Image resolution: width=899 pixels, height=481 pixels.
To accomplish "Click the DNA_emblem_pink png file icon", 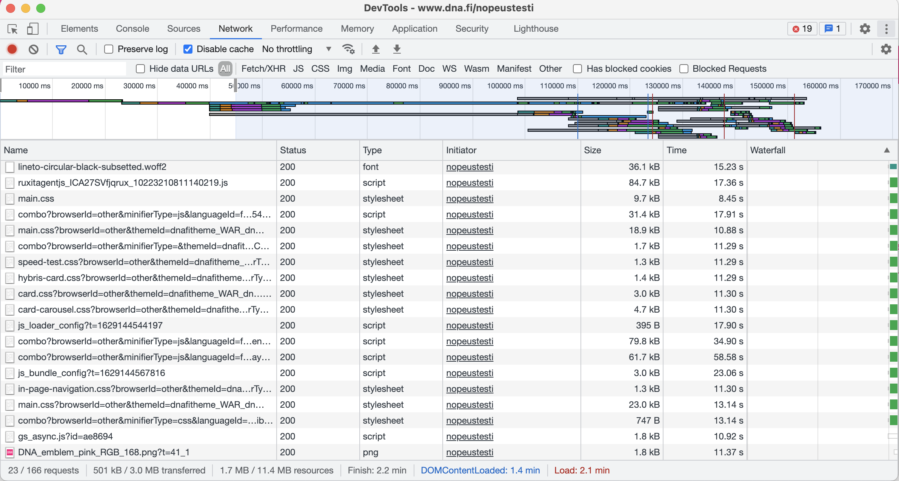I will click(x=10, y=452).
